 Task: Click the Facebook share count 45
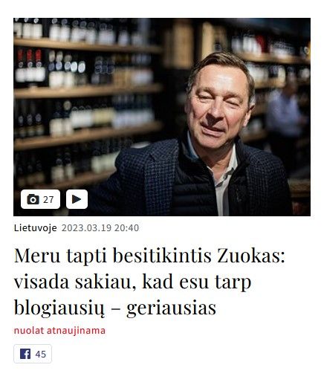(41, 354)
